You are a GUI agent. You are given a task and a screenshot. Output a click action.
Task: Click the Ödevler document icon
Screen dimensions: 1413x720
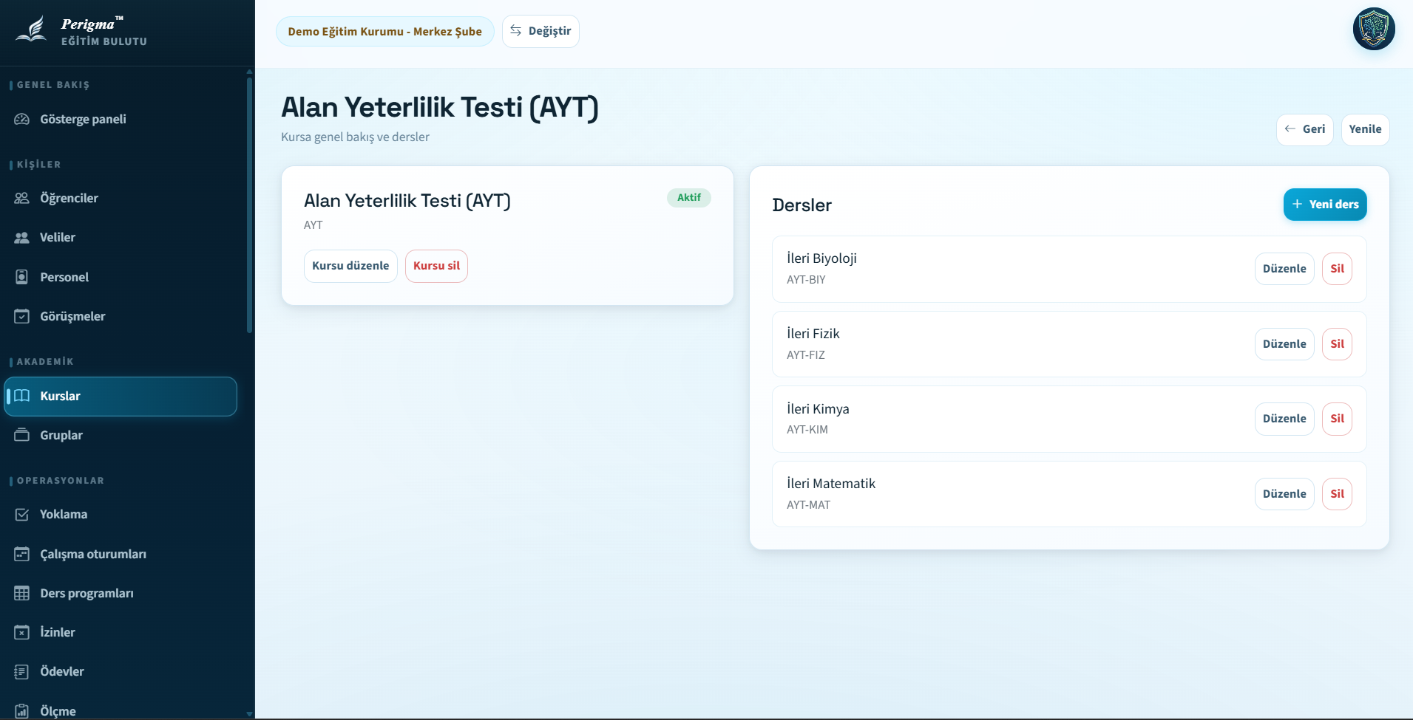(x=22, y=672)
